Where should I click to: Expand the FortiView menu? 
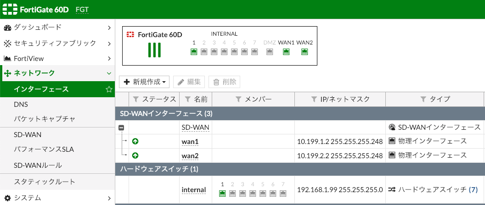click(x=109, y=58)
